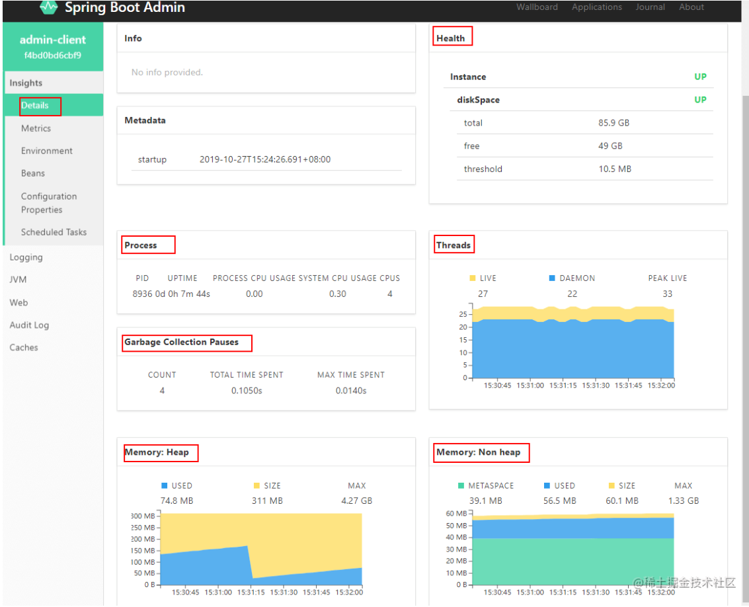Click the PID value 8936
The width and height of the screenshot is (749, 607).
coord(142,294)
